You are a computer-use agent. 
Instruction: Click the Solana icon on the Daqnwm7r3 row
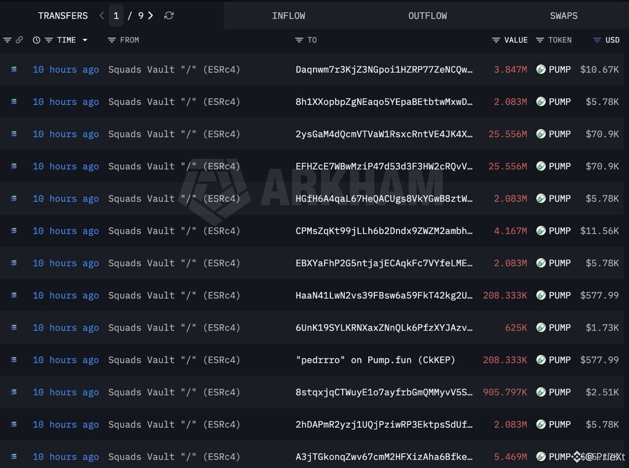click(x=14, y=69)
